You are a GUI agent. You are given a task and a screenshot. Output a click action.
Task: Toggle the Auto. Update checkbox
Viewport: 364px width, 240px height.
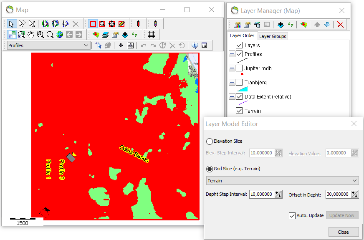(x=292, y=215)
